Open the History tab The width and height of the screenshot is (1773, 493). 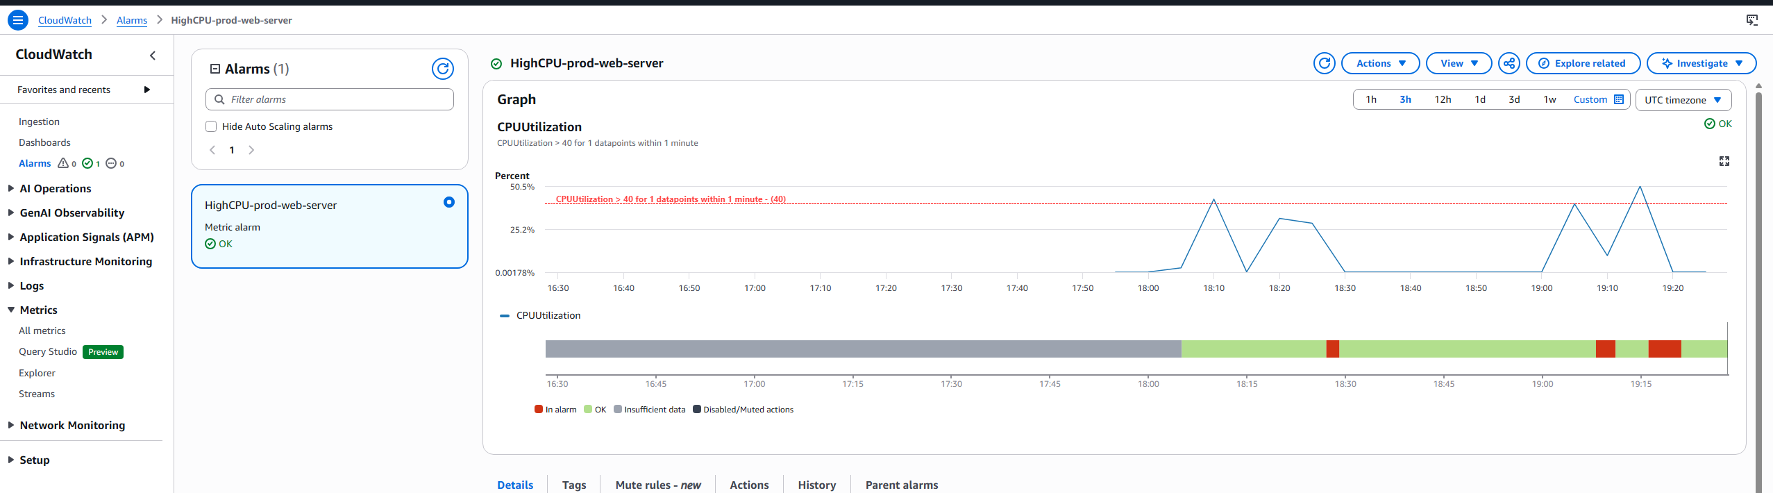click(817, 485)
